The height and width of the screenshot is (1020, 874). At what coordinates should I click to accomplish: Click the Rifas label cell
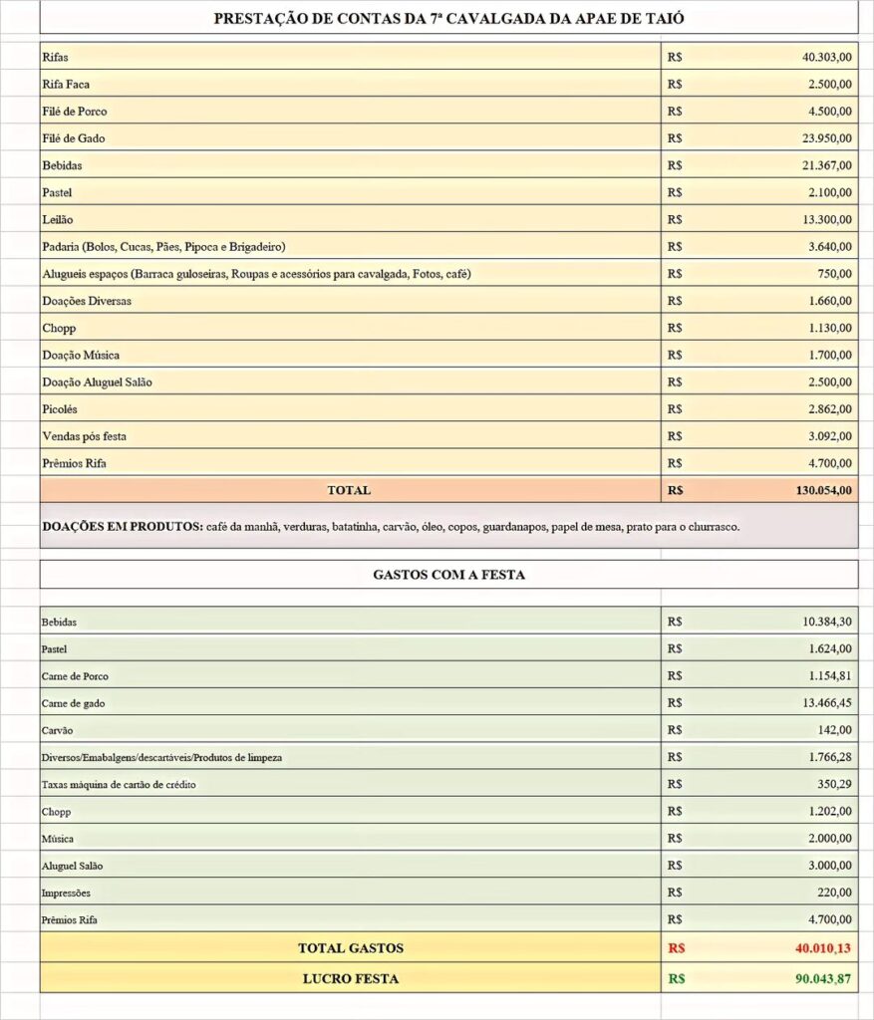click(x=350, y=57)
